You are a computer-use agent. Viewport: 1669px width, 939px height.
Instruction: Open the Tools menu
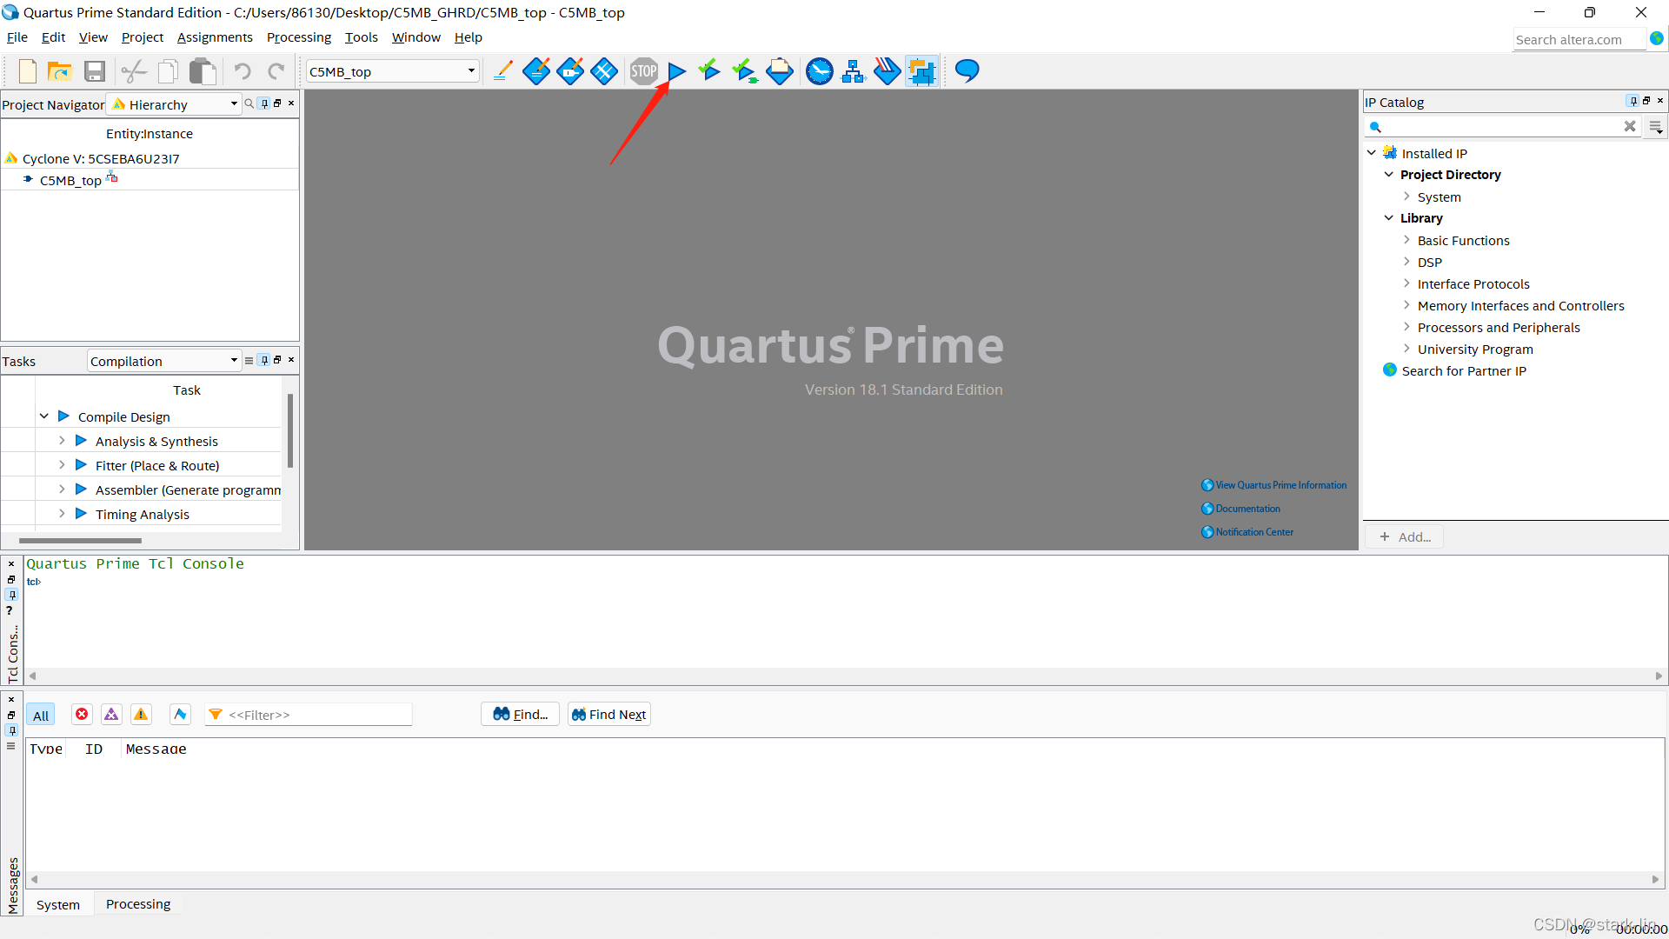click(361, 37)
